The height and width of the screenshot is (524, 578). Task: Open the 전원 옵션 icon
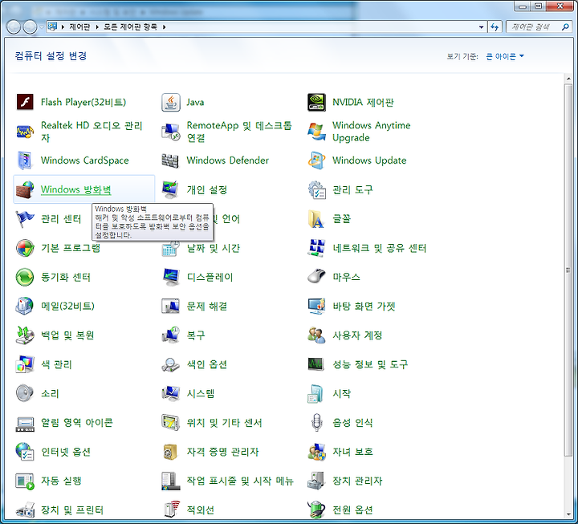[x=316, y=510]
